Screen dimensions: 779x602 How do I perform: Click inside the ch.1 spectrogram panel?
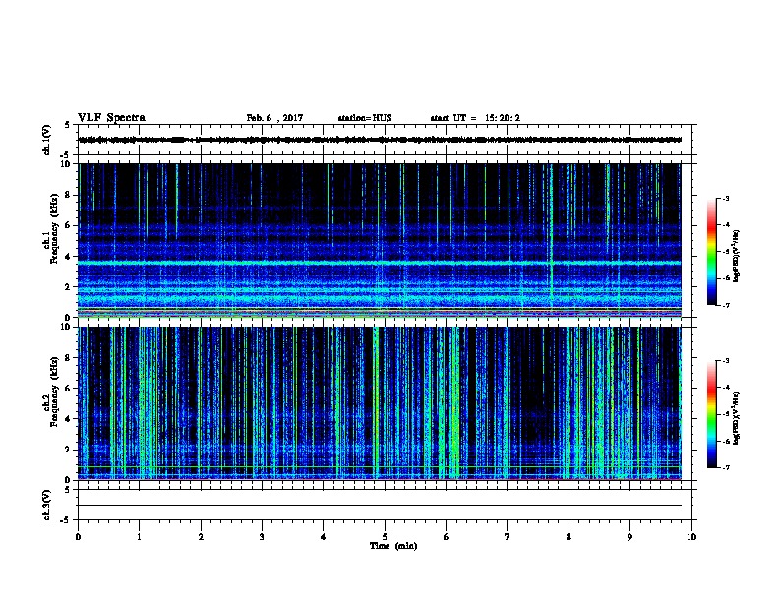click(x=380, y=240)
